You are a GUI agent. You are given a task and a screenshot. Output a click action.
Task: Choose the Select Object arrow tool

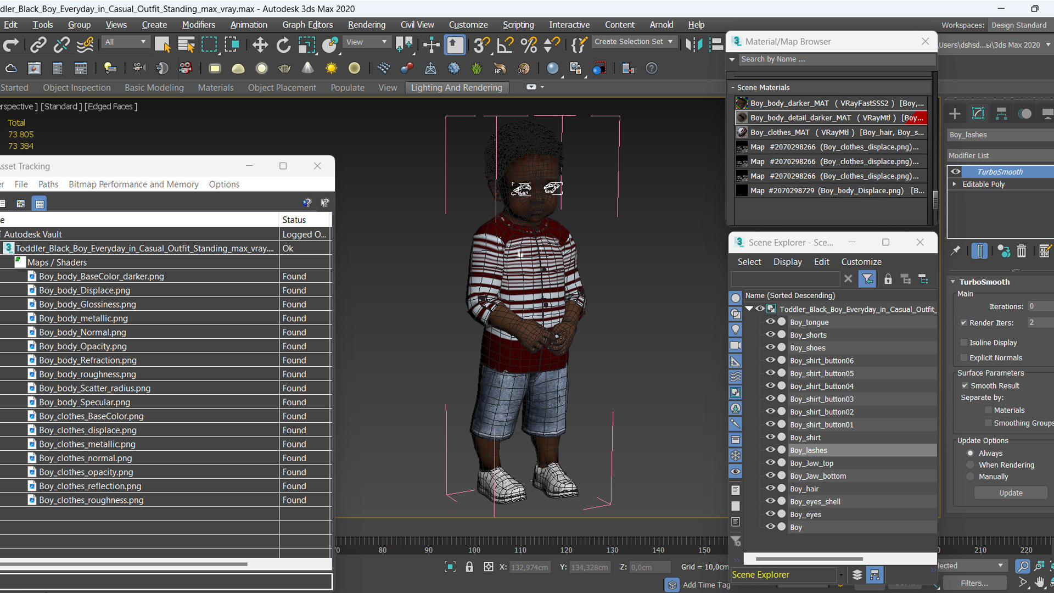click(x=162, y=44)
